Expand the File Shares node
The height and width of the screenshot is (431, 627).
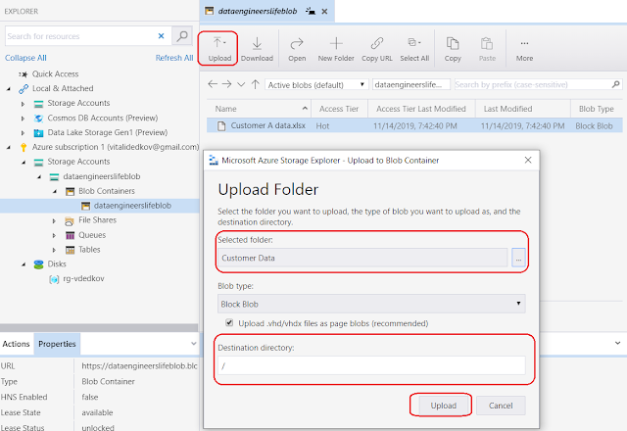point(54,220)
